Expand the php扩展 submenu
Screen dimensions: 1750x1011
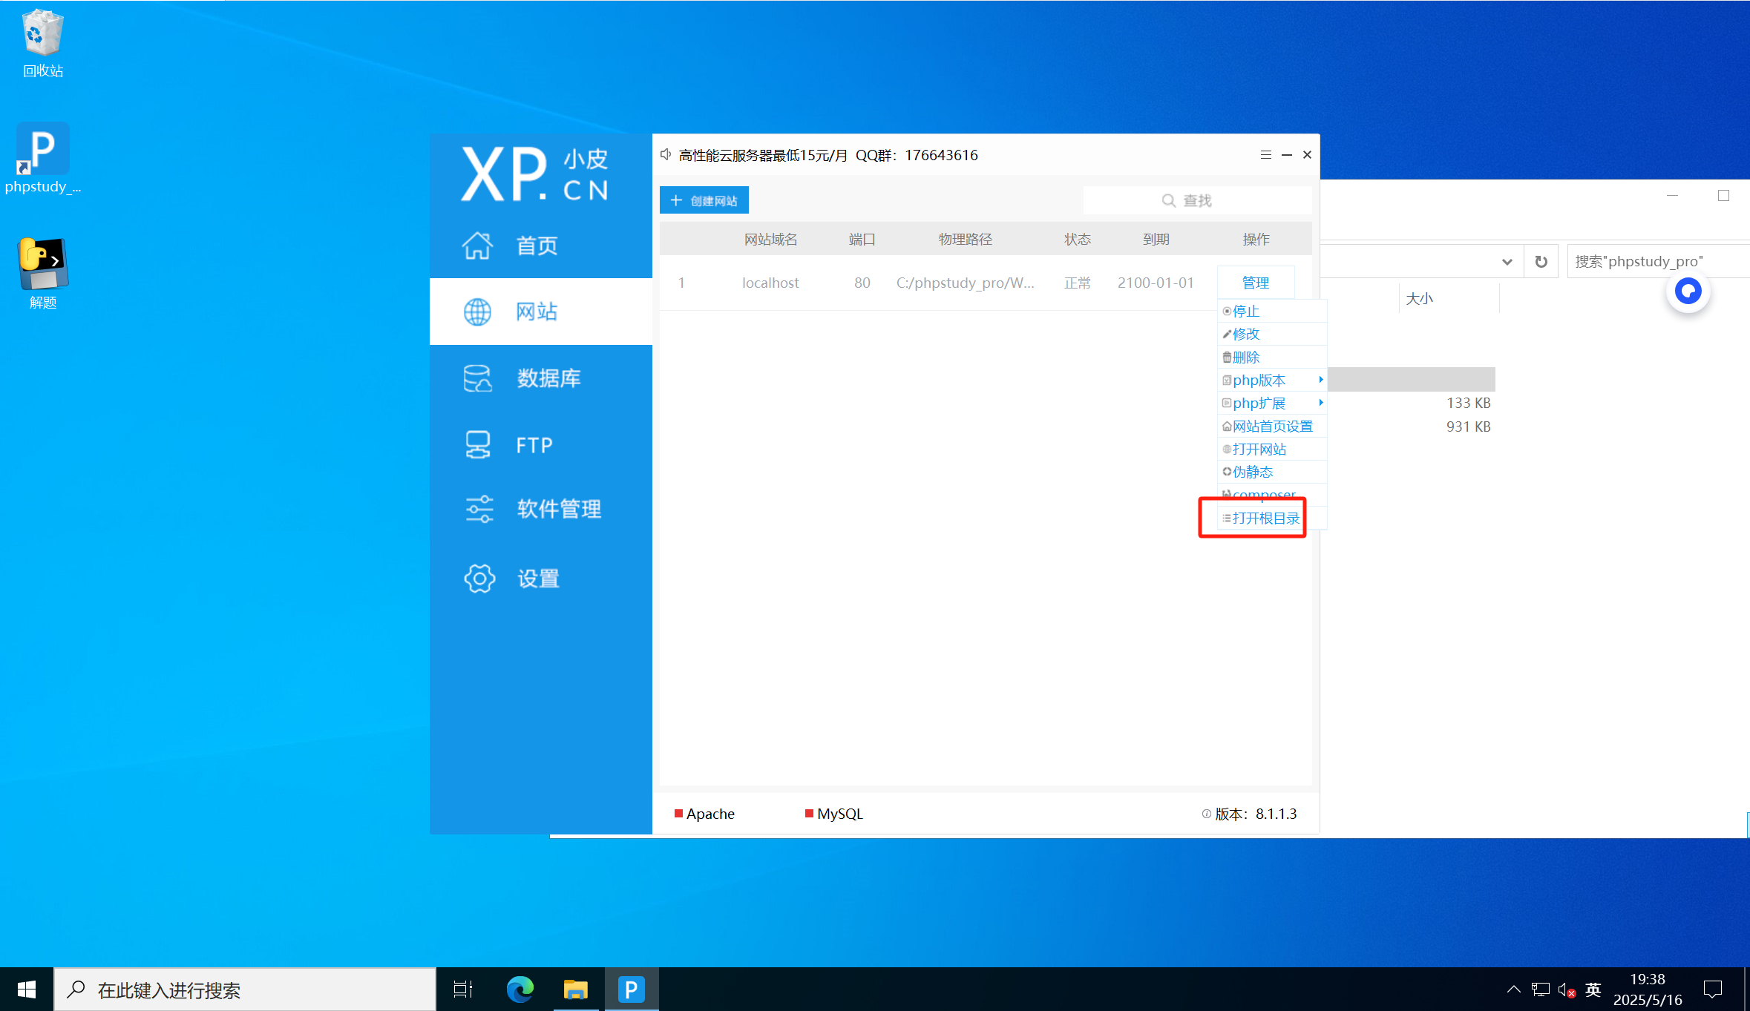[1259, 403]
